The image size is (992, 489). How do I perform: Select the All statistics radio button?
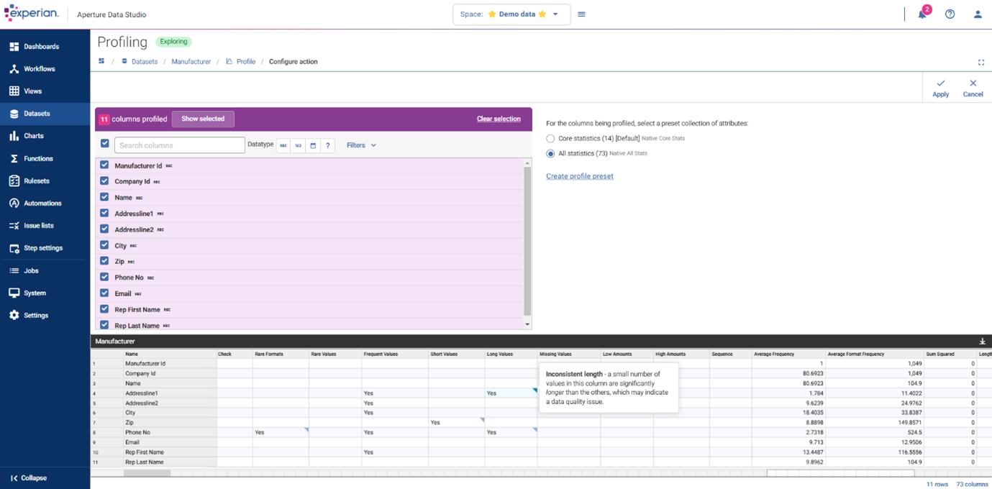pos(550,153)
